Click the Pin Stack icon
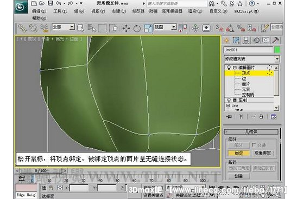 pyautogui.click(x=229, y=117)
